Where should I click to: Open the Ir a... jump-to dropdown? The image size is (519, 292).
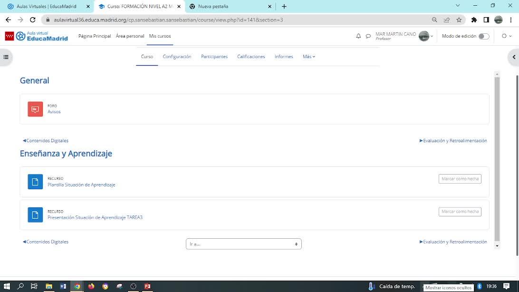pos(244,244)
